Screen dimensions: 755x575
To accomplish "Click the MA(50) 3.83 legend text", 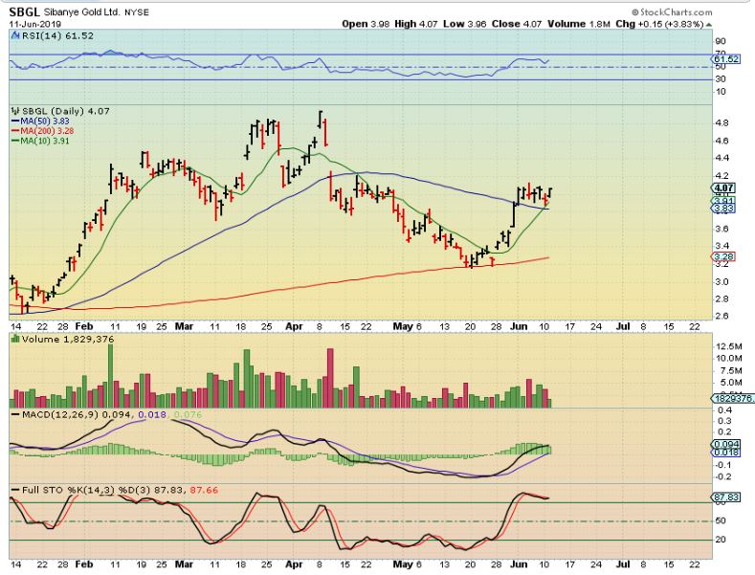I will pos(45,122).
